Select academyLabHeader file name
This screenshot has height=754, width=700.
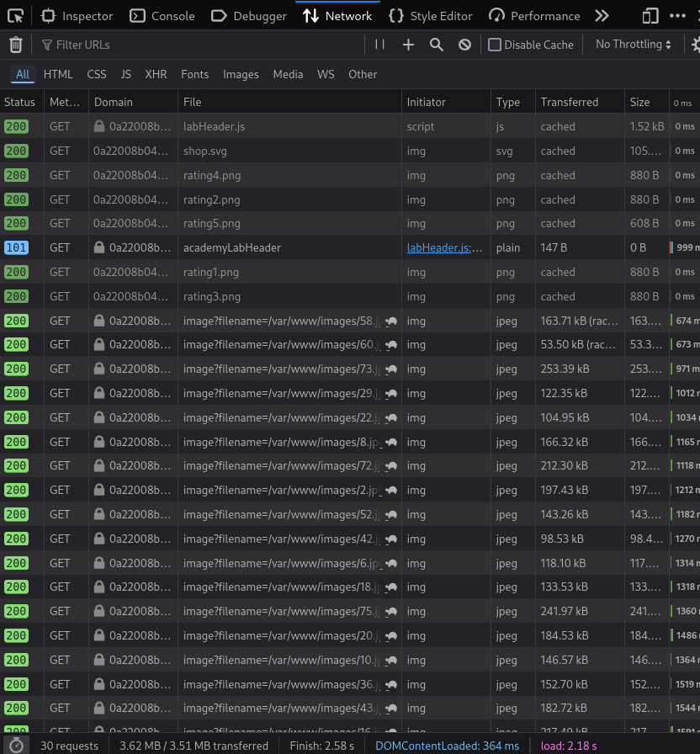(231, 247)
